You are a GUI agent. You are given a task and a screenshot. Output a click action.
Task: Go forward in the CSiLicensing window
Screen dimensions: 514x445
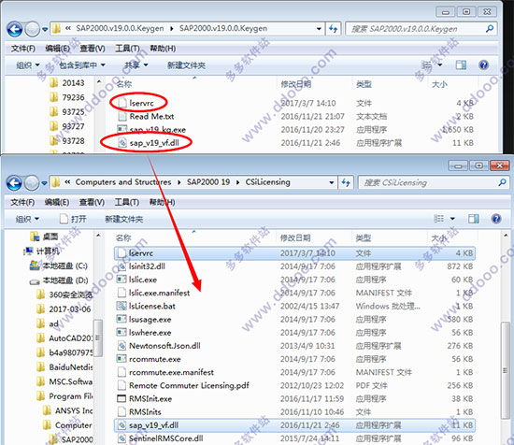[32, 183]
